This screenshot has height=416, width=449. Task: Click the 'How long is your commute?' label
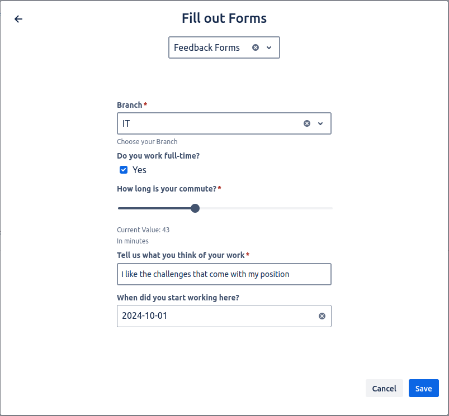[x=166, y=189]
